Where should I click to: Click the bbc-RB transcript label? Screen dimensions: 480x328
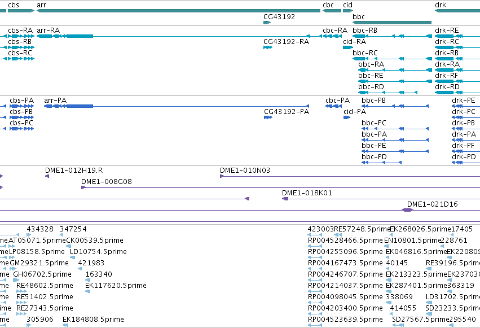coord(365,30)
